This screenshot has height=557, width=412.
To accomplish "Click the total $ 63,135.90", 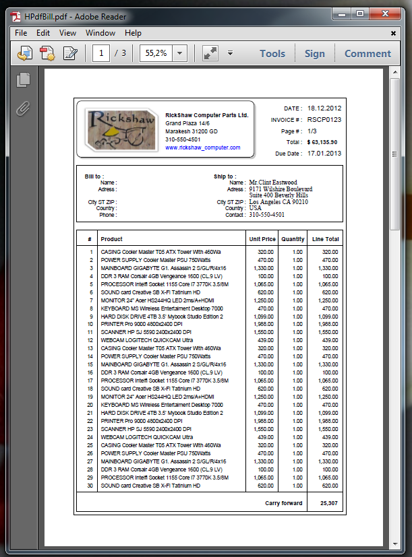I will point(322,142).
